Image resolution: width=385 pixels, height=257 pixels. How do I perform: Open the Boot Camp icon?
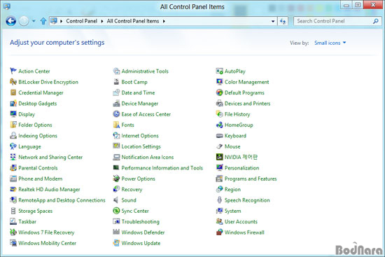point(116,82)
